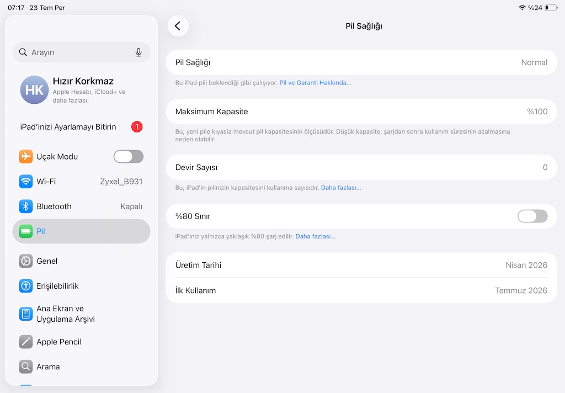The image size is (565, 393).
Task: Tap the Airplane Mode orange icon
Action: 25,156
